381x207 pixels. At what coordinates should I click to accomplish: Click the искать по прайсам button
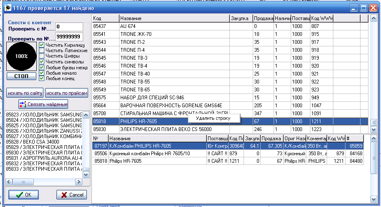pos(67,93)
